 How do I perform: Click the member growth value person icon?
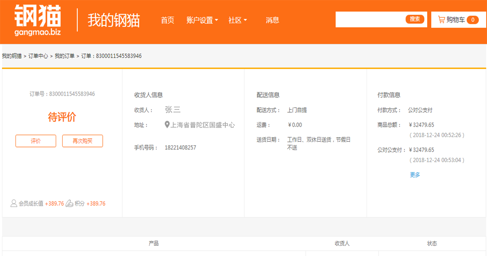(x=14, y=203)
